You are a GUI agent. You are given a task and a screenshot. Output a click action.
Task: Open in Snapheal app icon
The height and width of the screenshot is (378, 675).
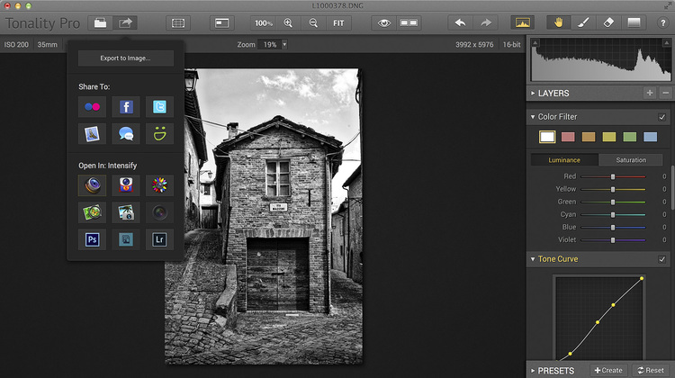[x=126, y=185]
